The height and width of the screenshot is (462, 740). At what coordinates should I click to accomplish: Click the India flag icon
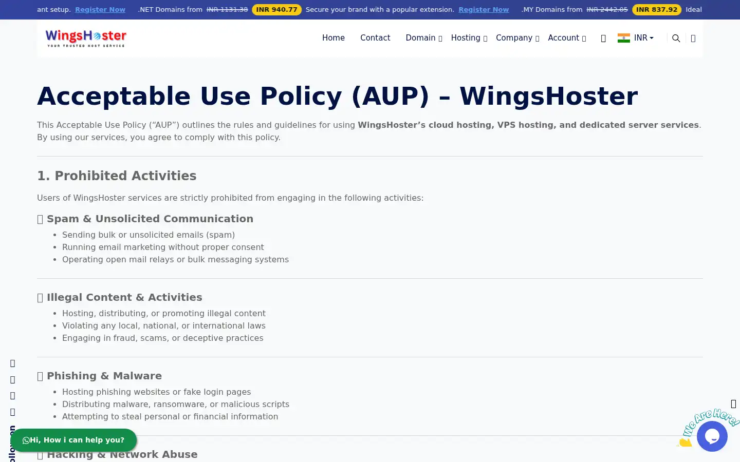click(x=624, y=38)
